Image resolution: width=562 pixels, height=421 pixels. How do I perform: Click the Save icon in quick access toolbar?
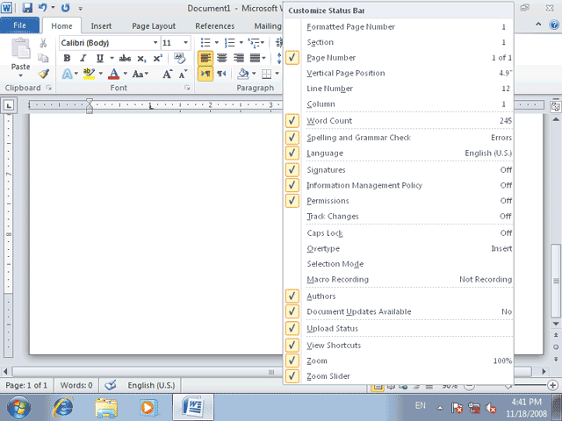tap(27, 8)
